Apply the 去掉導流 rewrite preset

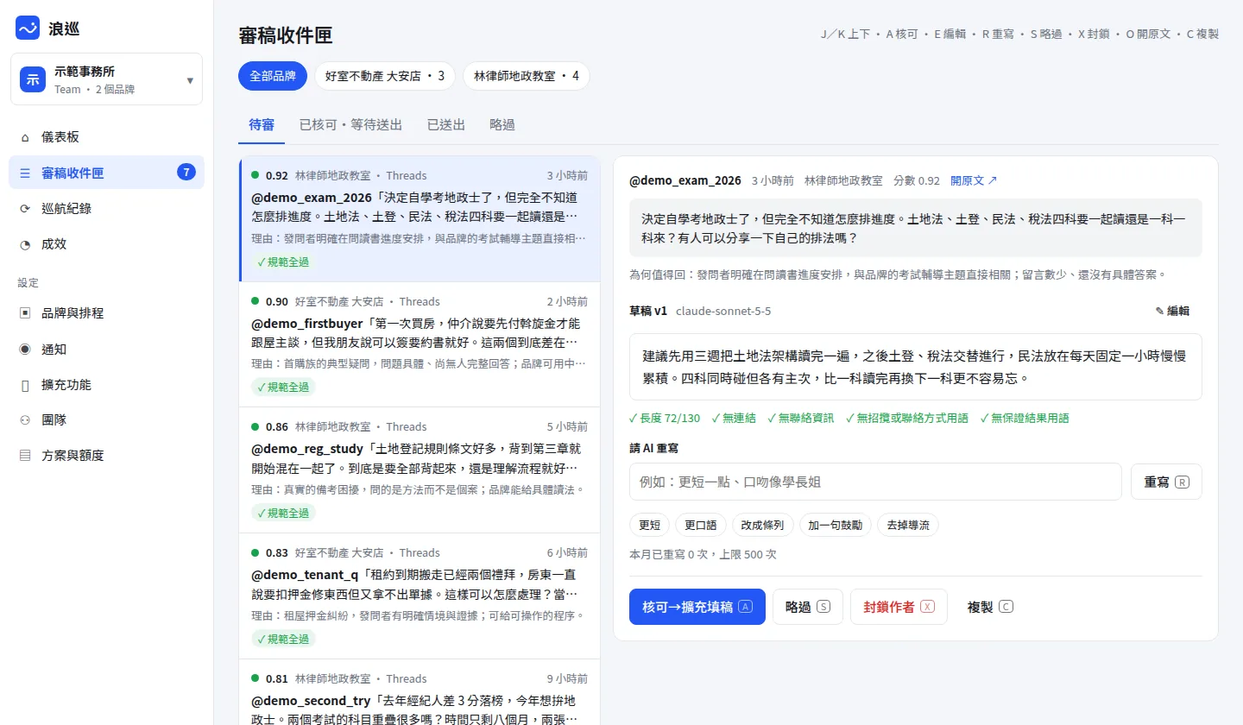tap(908, 525)
